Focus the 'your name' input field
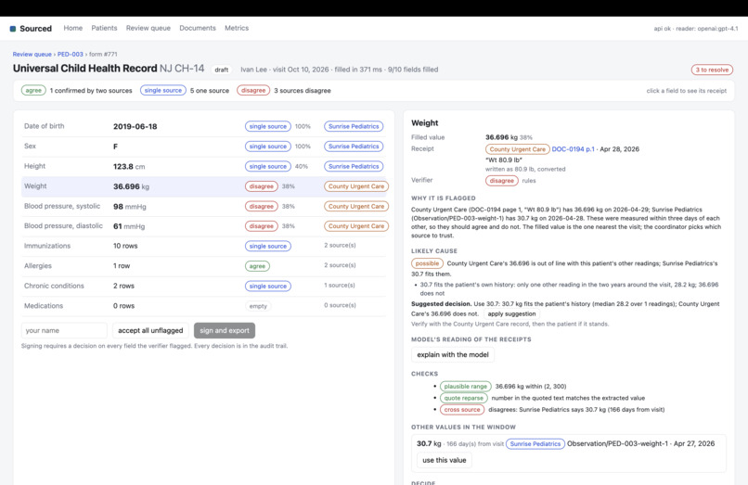748x485 pixels. click(64, 330)
